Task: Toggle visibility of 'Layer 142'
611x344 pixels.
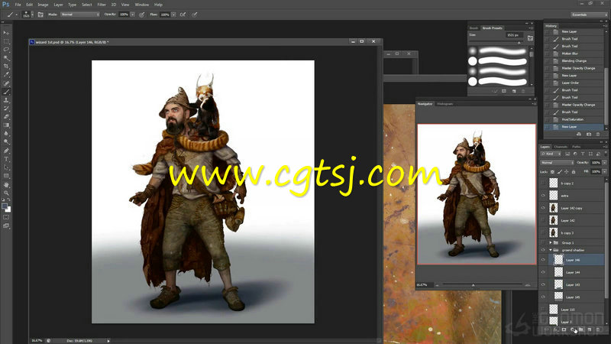Action: click(543, 221)
